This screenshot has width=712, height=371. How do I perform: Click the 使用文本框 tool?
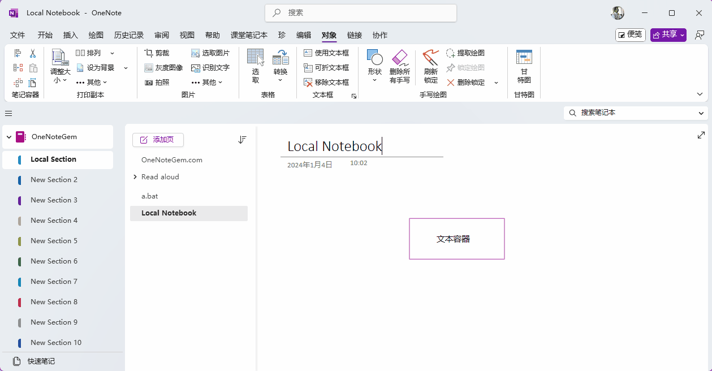(x=326, y=53)
